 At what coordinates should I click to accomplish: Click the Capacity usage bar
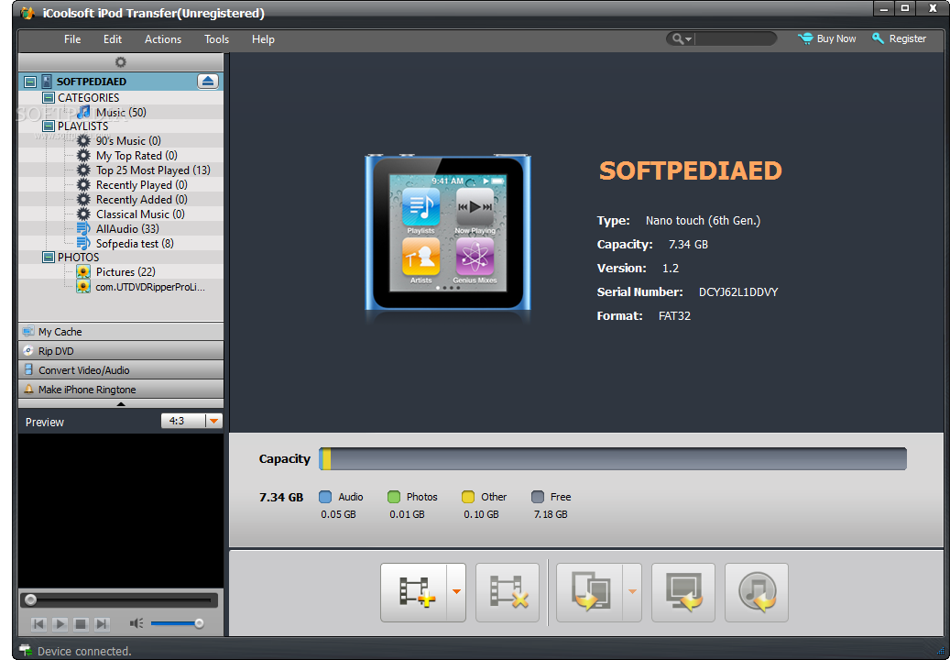(613, 458)
